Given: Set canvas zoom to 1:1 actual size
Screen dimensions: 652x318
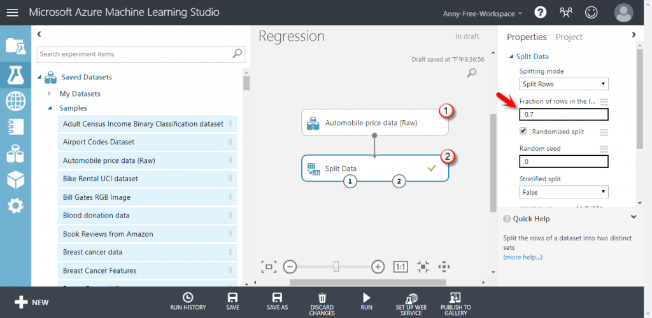Looking at the screenshot, I should (x=401, y=266).
